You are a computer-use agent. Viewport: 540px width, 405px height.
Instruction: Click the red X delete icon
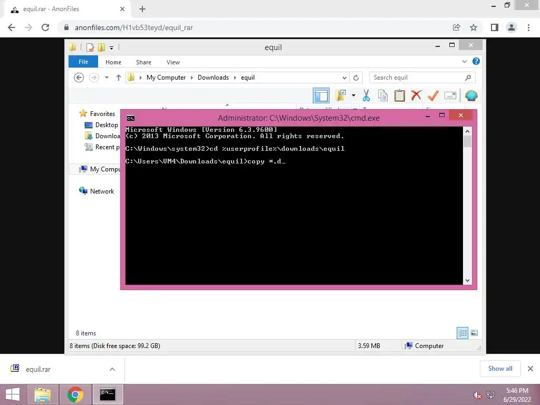click(416, 95)
